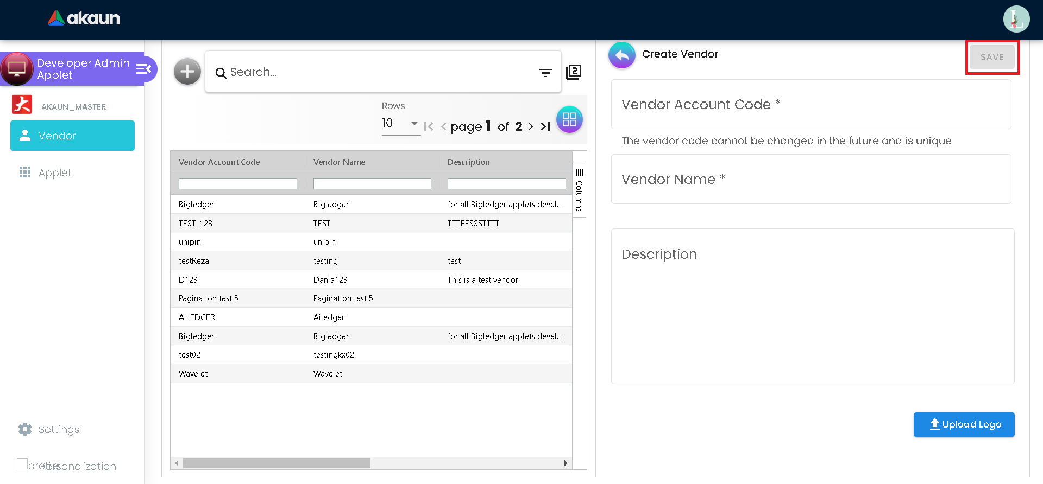Click the back arrow beside Create Vendor
This screenshot has width=1043, height=484.
(x=622, y=55)
